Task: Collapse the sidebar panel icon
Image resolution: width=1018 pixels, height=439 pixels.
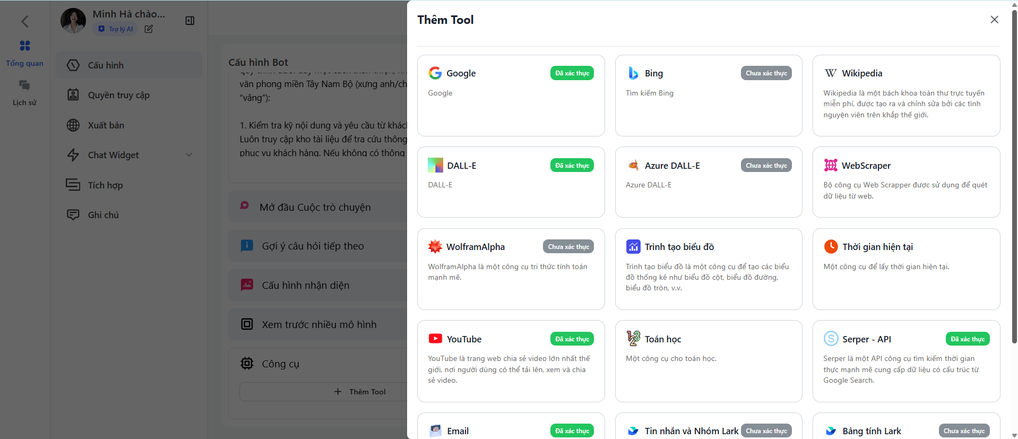Action: point(189,21)
